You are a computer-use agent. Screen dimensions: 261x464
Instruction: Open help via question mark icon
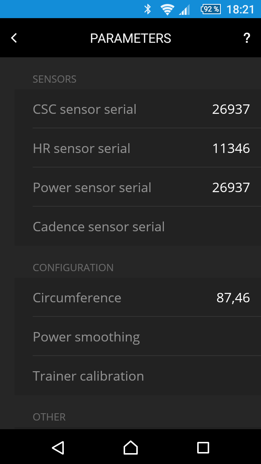click(246, 38)
